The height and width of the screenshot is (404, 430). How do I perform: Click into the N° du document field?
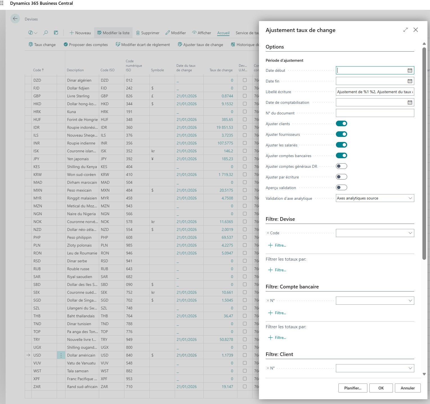coord(375,113)
